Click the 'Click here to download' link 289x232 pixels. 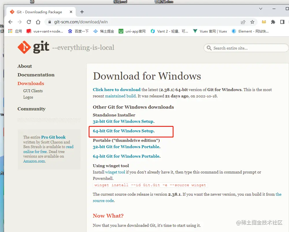click(117, 90)
